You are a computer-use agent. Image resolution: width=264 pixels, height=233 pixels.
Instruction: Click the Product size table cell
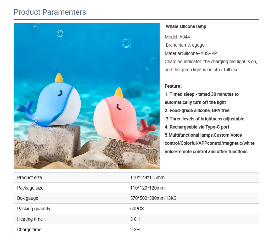coord(70,177)
